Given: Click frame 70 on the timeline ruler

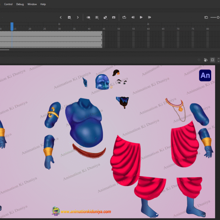Looking at the screenshot, I should pyautogui.click(x=178, y=29).
